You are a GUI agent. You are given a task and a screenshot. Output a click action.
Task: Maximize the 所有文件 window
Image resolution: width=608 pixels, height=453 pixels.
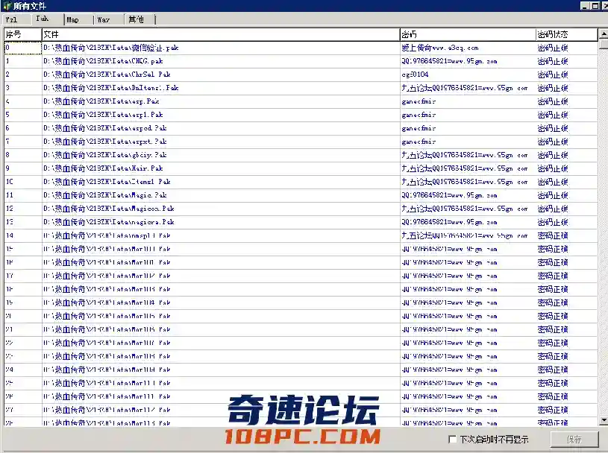pyautogui.click(x=595, y=6)
